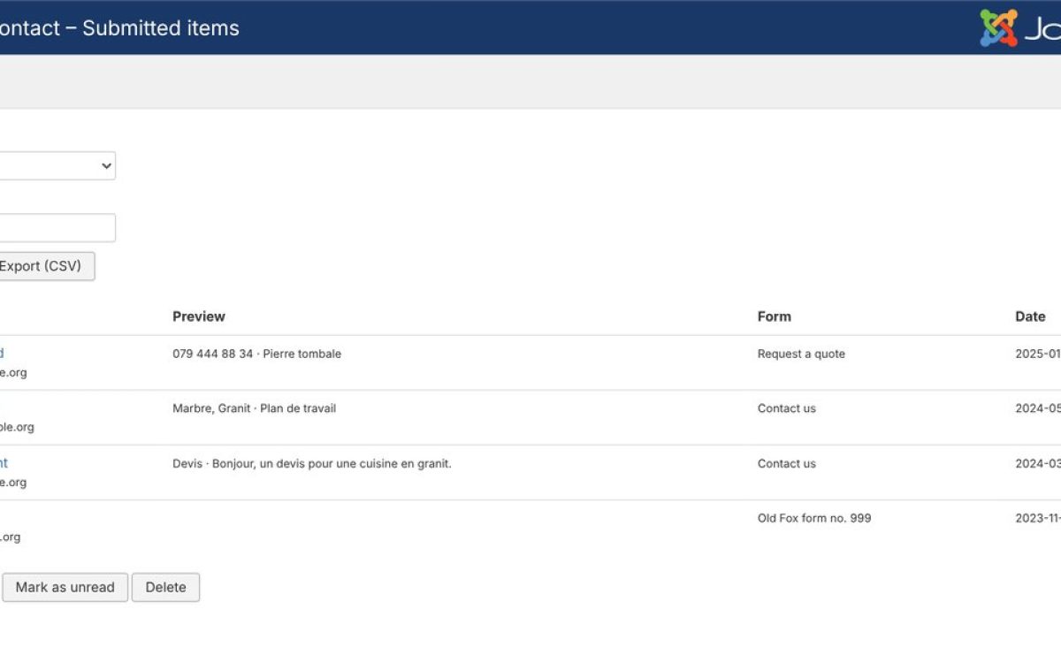
Task: Click the Preview column header
Action: 199,316
